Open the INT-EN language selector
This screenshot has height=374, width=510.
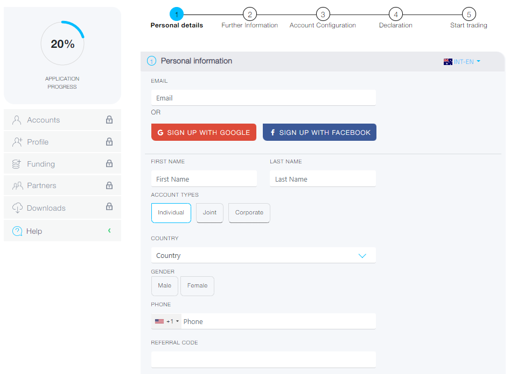(x=462, y=62)
